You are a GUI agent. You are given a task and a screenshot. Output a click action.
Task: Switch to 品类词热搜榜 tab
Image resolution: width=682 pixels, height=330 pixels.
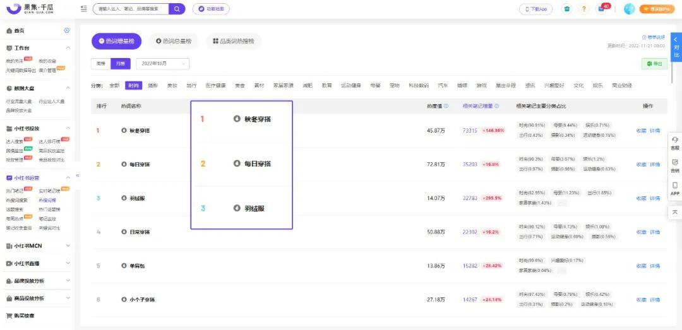pos(233,41)
